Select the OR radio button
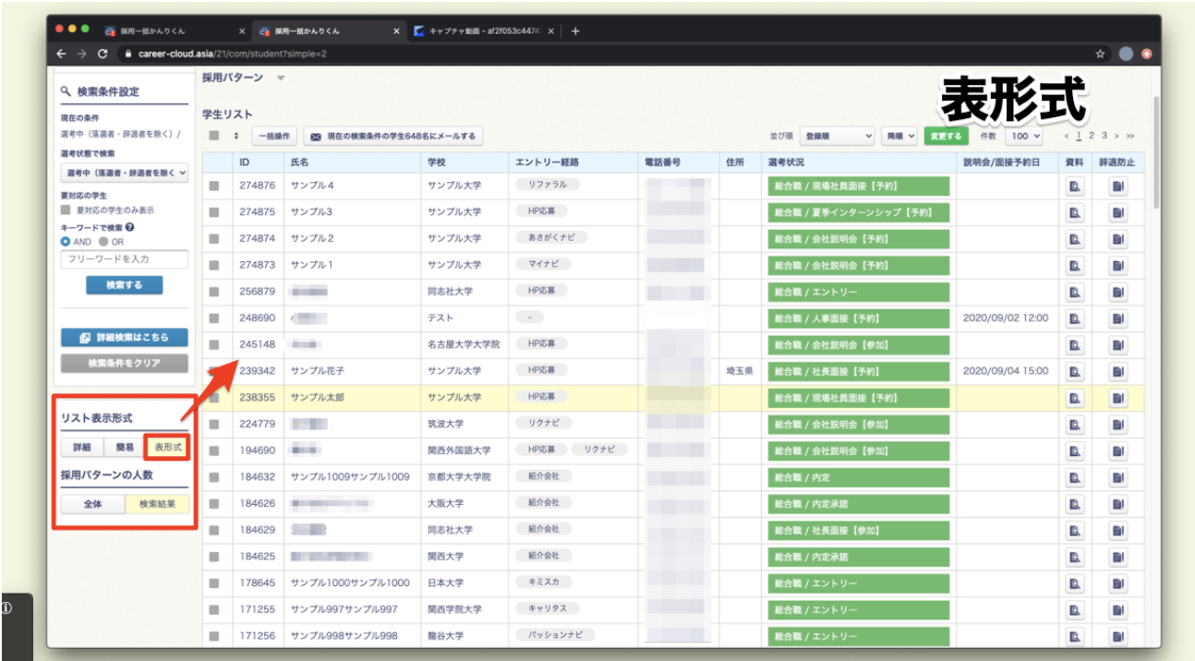 tap(104, 242)
